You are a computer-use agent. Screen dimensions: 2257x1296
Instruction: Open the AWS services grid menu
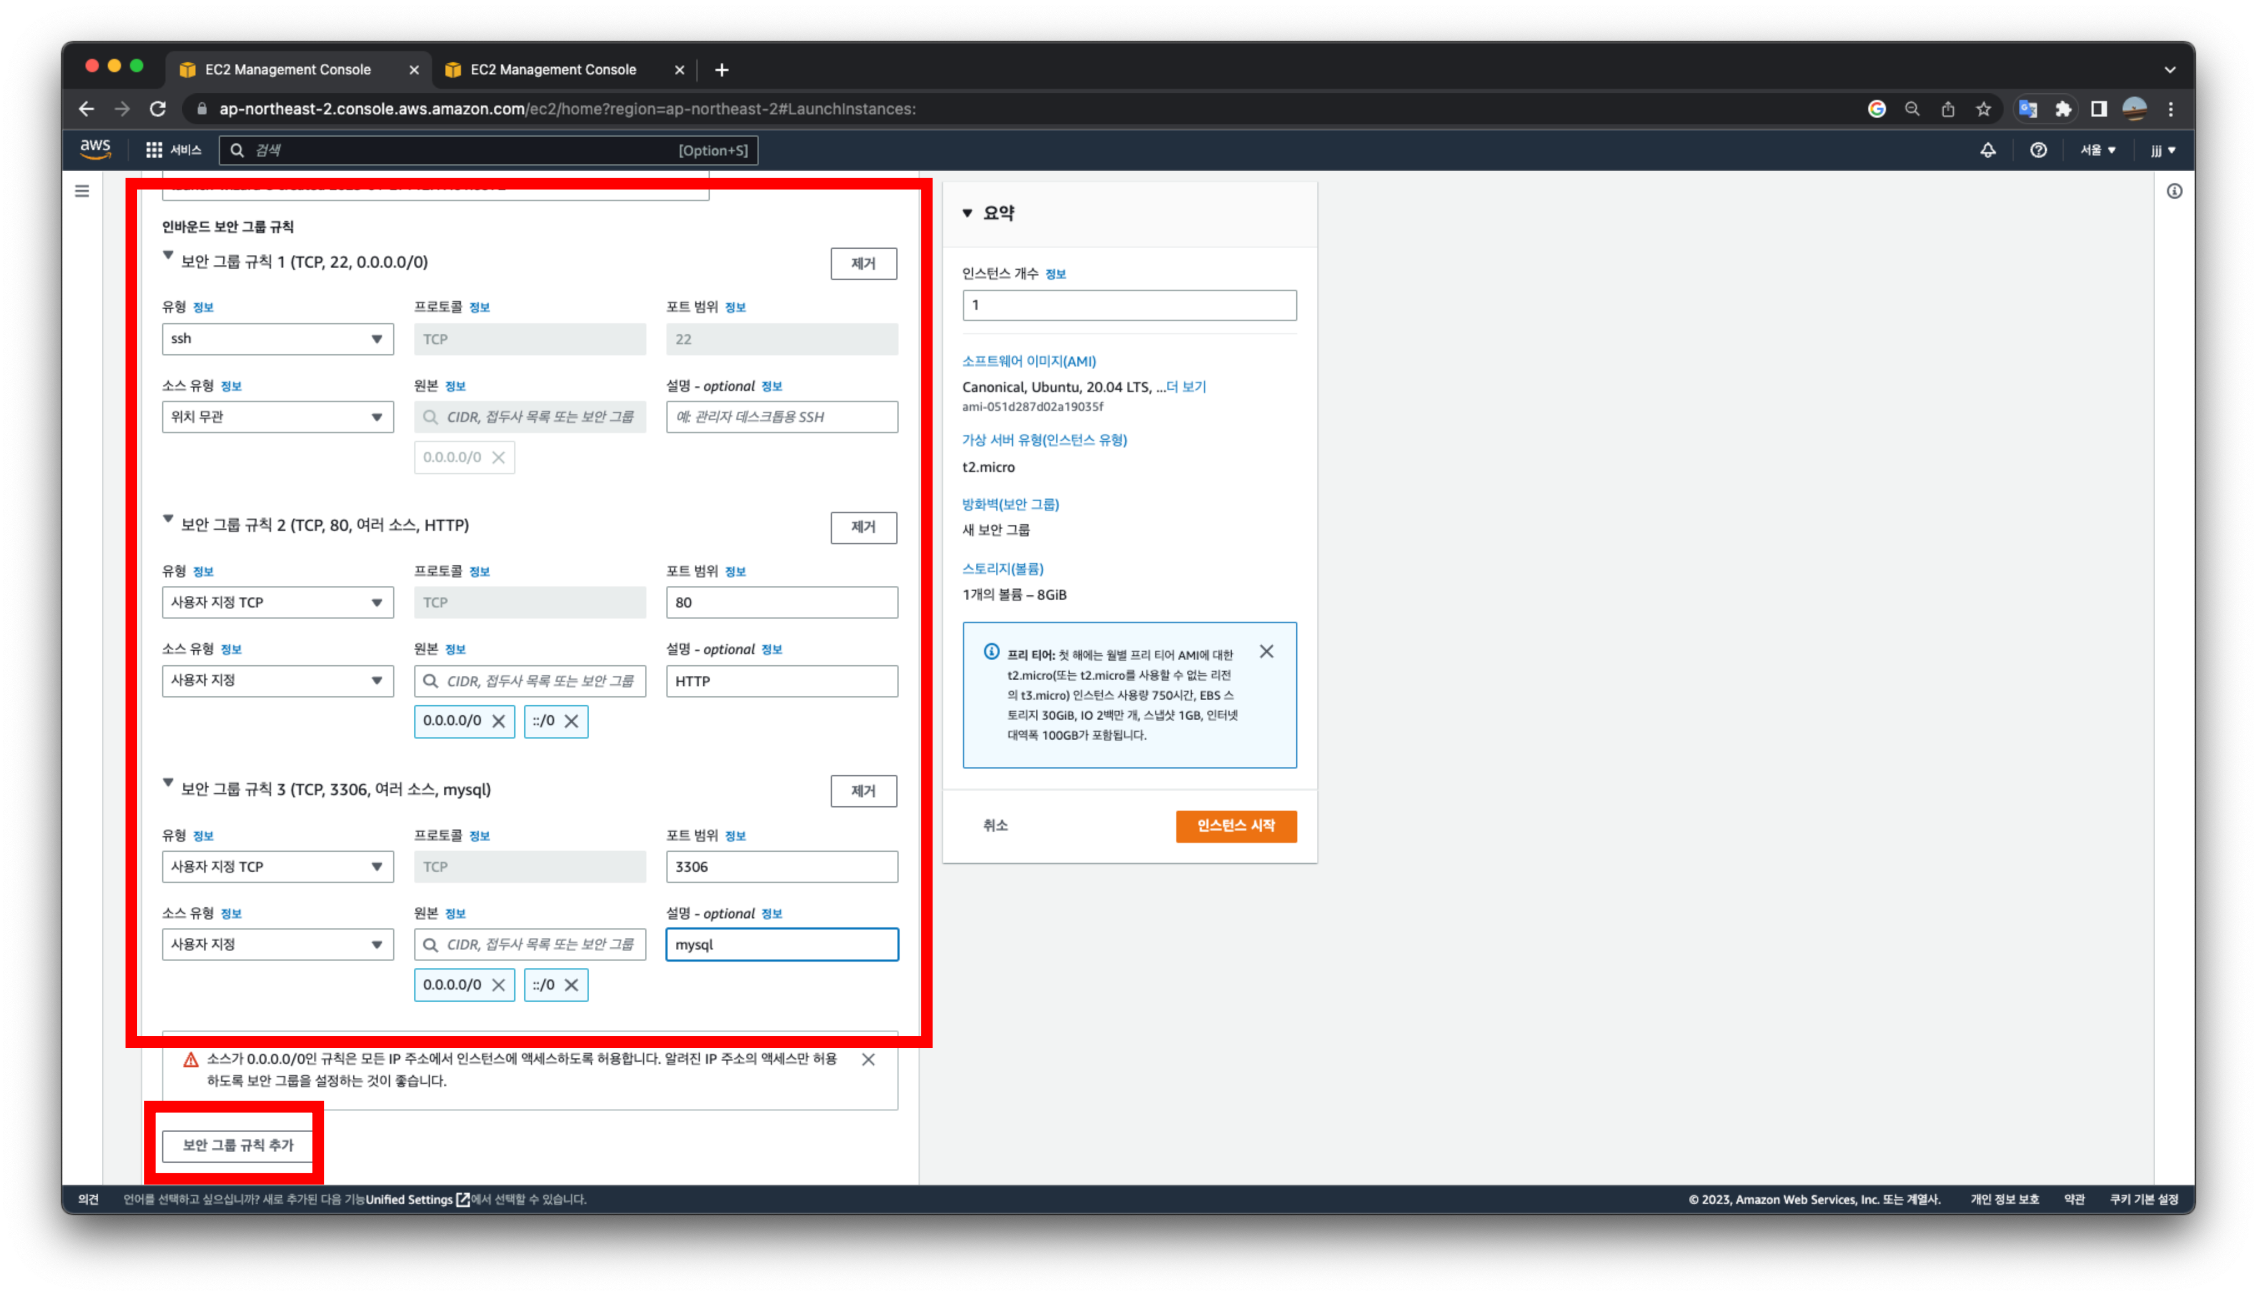point(154,149)
